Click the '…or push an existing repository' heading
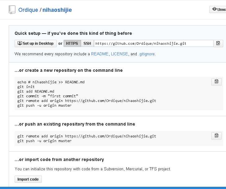 [75, 124]
